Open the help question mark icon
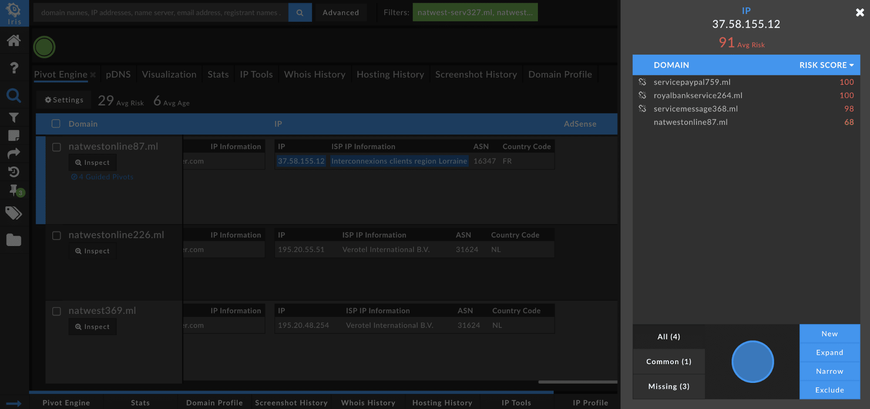Image resolution: width=870 pixels, height=409 pixels. [x=14, y=68]
